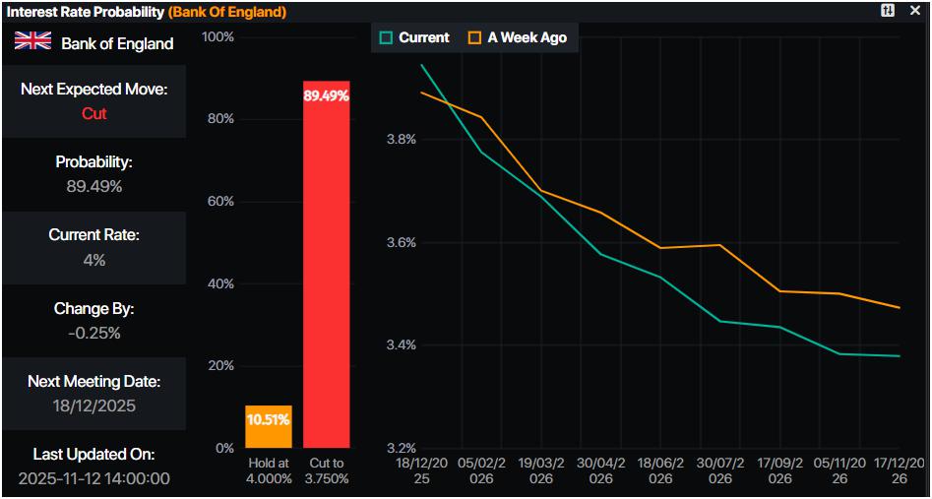Click the red Cut expected move value
This screenshot has width=932, height=499.
[x=93, y=113]
